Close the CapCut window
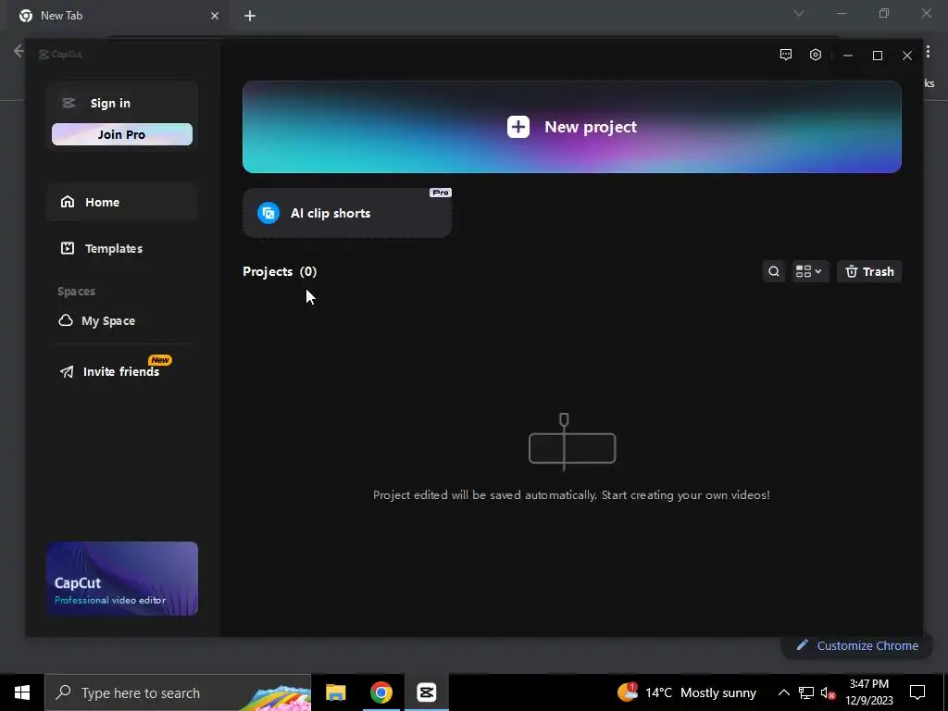 pyautogui.click(x=907, y=55)
